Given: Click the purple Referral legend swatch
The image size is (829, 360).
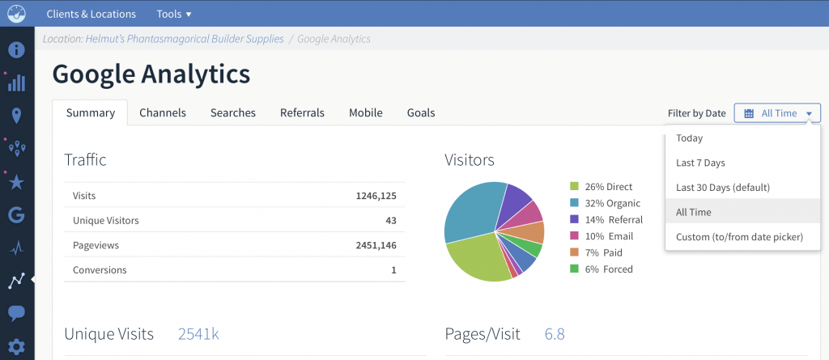Looking at the screenshot, I should click(574, 219).
